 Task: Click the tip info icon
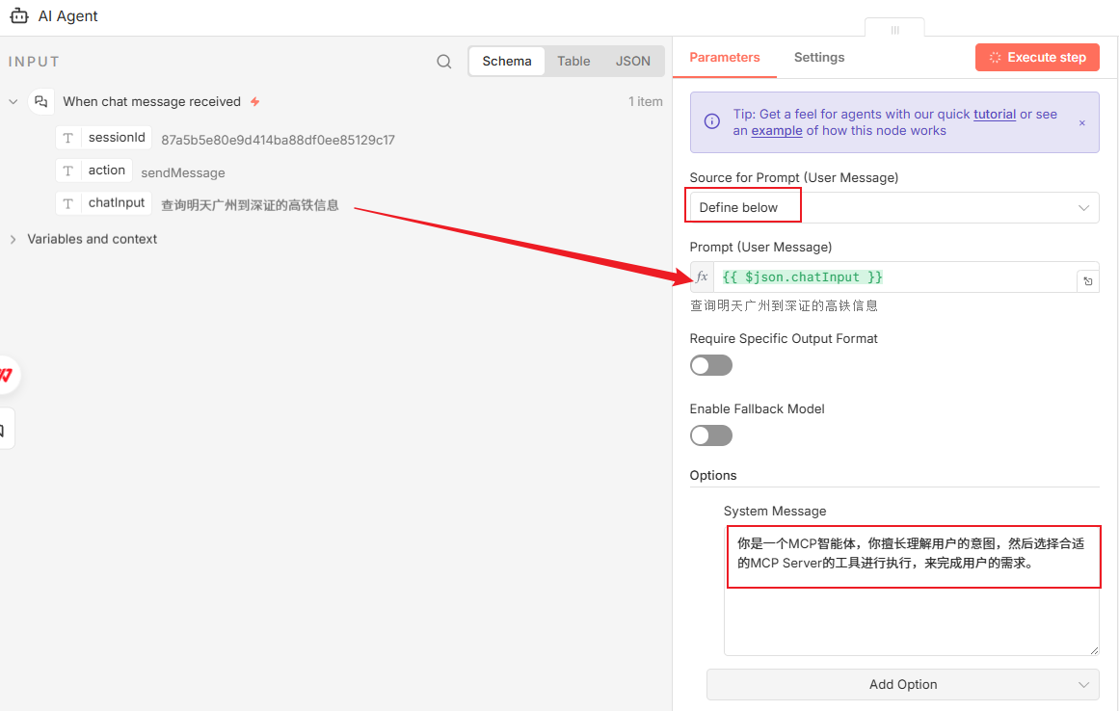[x=711, y=121]
